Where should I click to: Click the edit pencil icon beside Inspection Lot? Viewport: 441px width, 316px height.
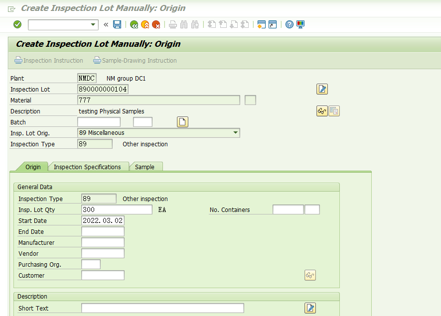[322, 89]
